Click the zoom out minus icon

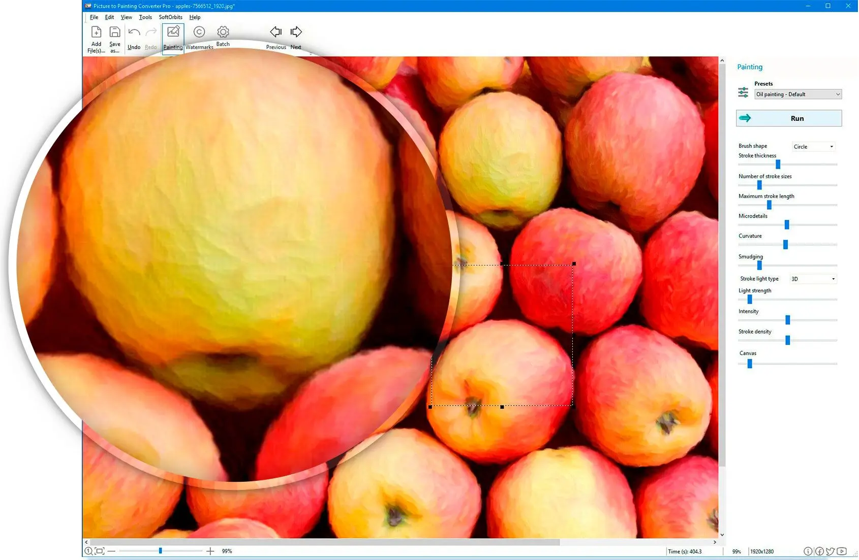(112, 551)
